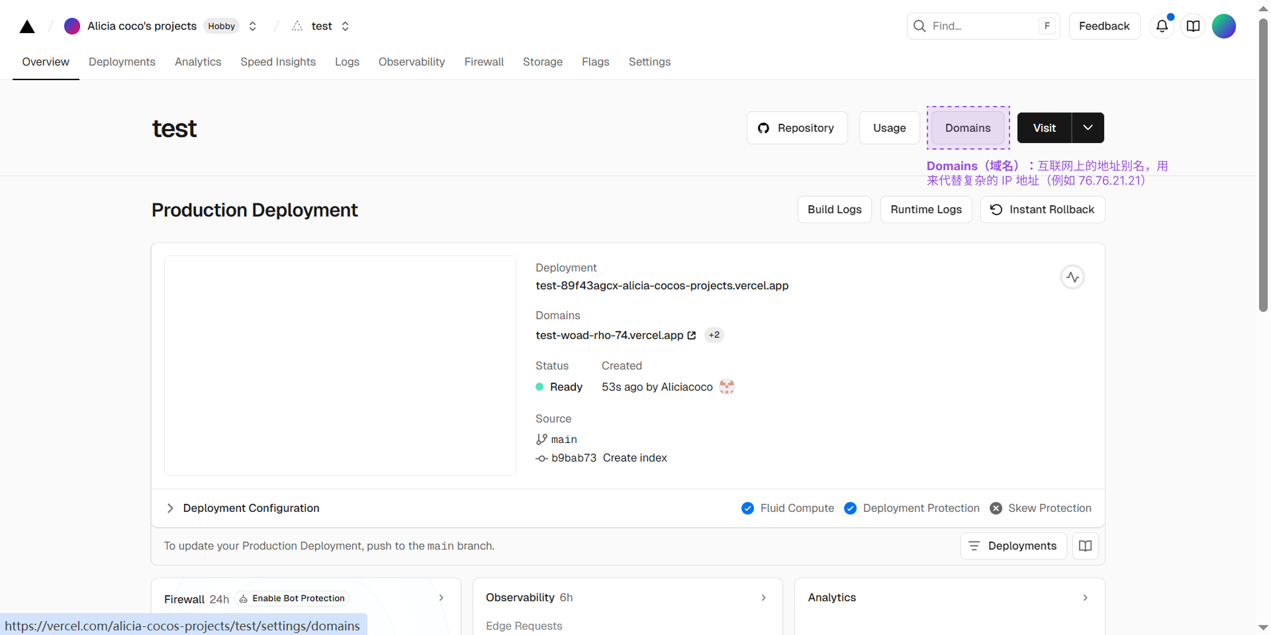Image resolution: width=1271 pixels, height=635 pixels.
Task: Click the Feedback button
Action: (x=1104, y=26)
